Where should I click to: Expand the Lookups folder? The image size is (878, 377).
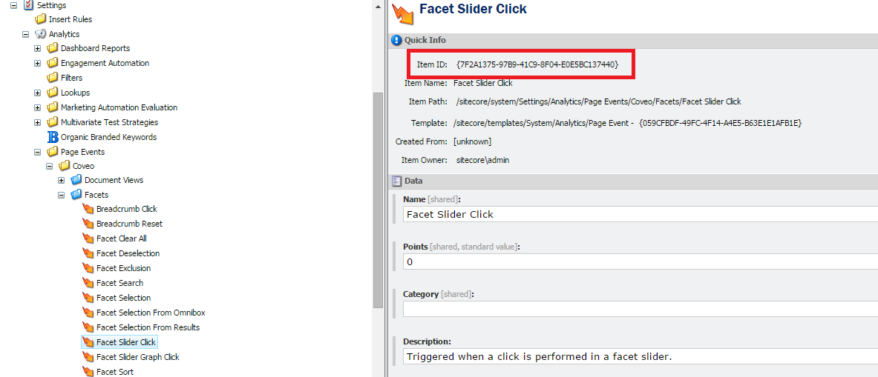[x=38, y=93]
